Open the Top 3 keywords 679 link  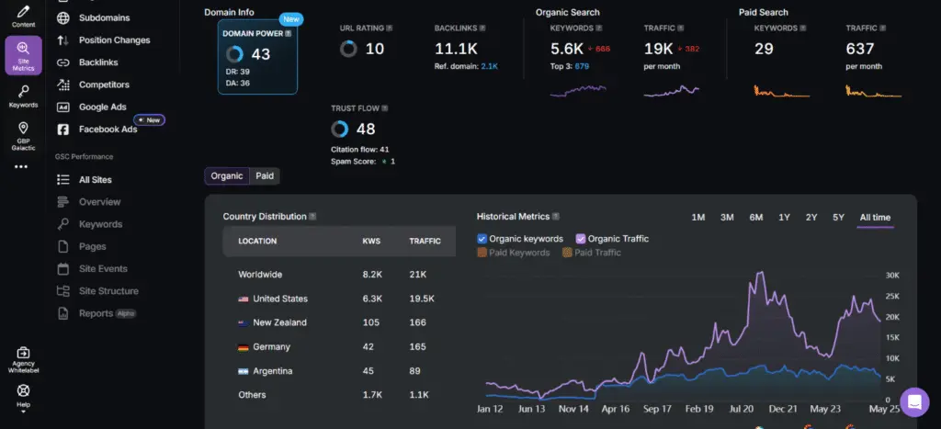click(x=582, y=66)
